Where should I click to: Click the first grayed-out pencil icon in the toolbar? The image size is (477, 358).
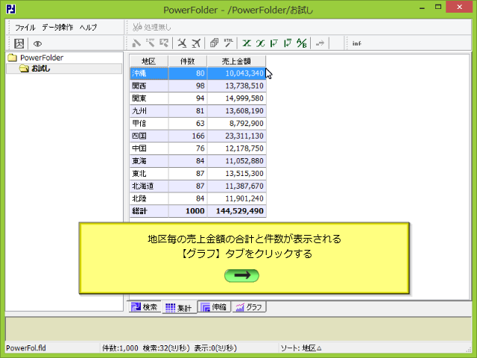coord(136,43)
